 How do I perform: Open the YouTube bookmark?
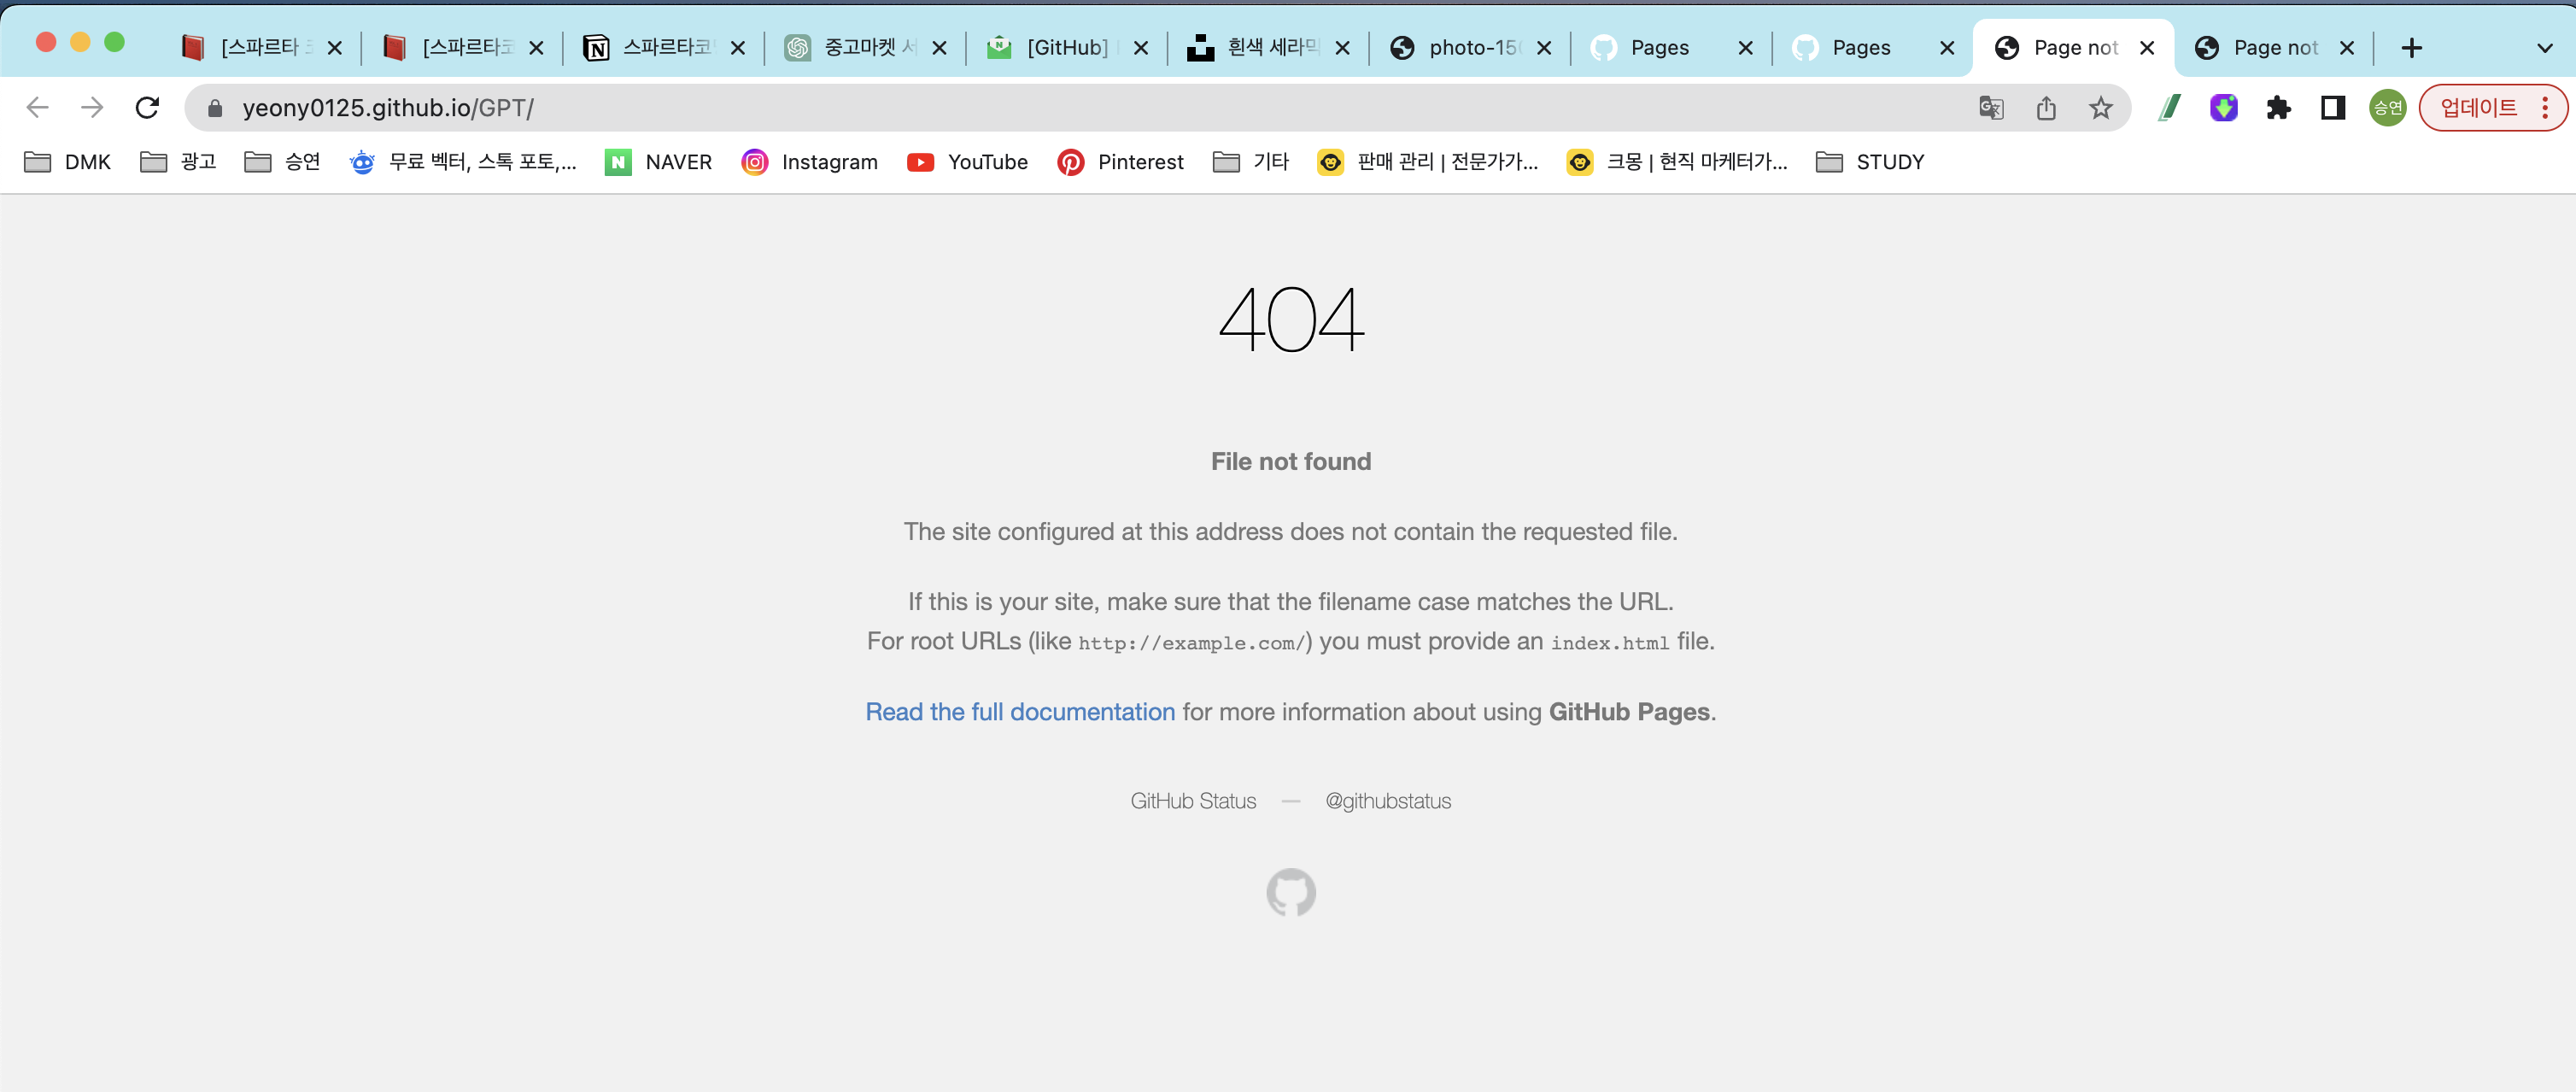click(x=967, y=162)
